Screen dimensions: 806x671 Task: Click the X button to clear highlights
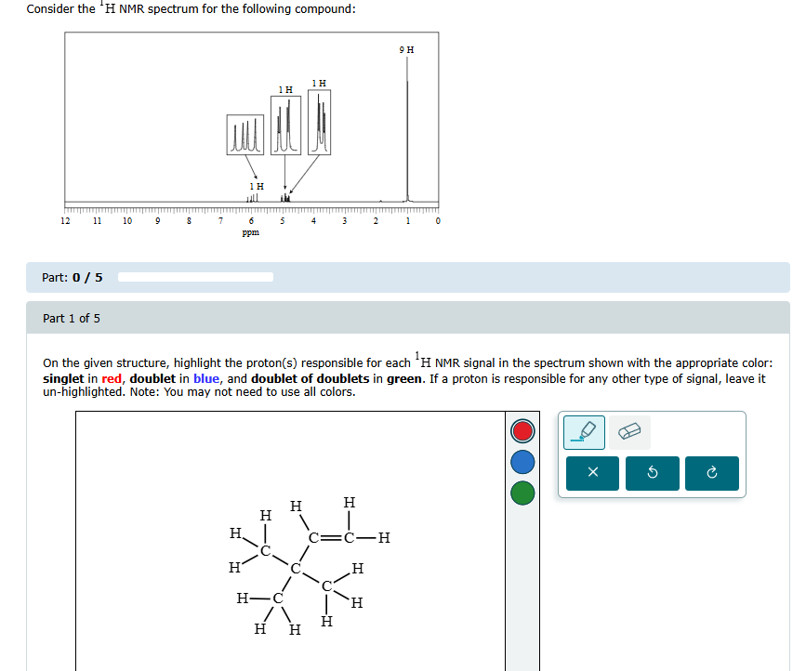point(592,473)
